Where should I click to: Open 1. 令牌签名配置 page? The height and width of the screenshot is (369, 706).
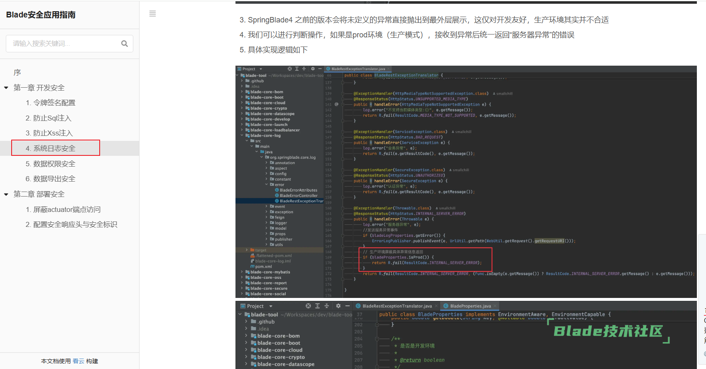coord(51,103)
